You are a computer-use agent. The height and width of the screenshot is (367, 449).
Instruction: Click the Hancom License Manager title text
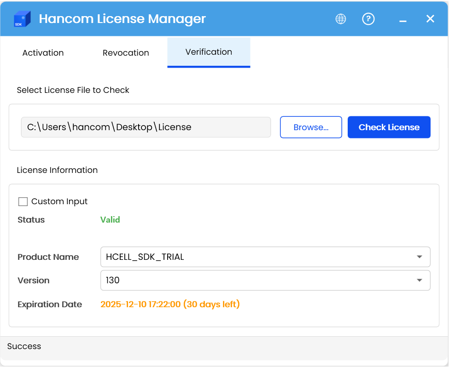coord(122,19)
